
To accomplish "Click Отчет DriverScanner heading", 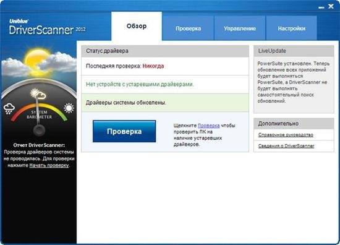I will (x=39, y=145).
